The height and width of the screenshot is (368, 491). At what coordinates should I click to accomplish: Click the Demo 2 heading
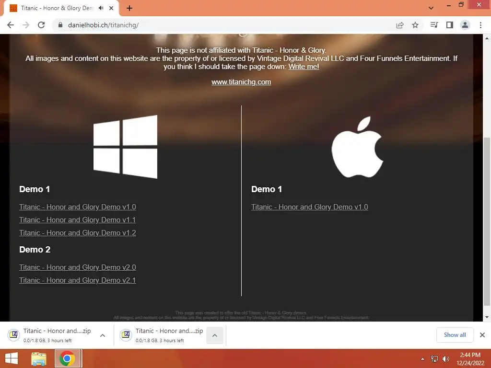pos(35,250)
